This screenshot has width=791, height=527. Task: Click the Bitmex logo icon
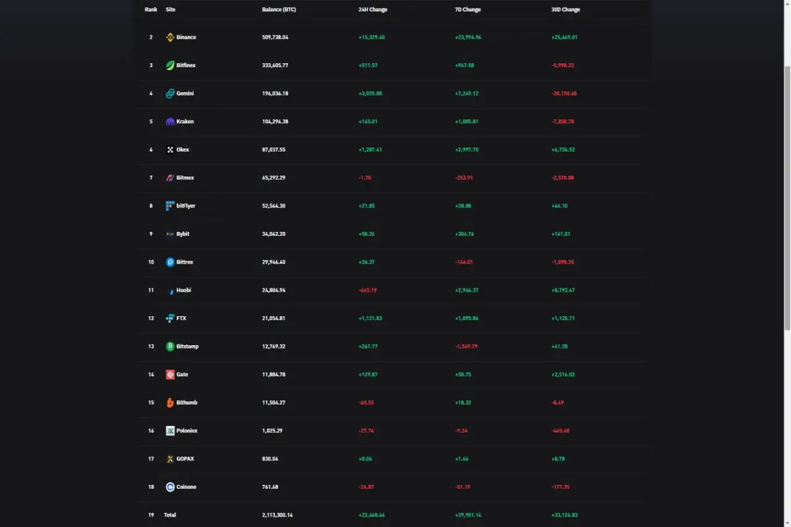[x=170, y=178]
